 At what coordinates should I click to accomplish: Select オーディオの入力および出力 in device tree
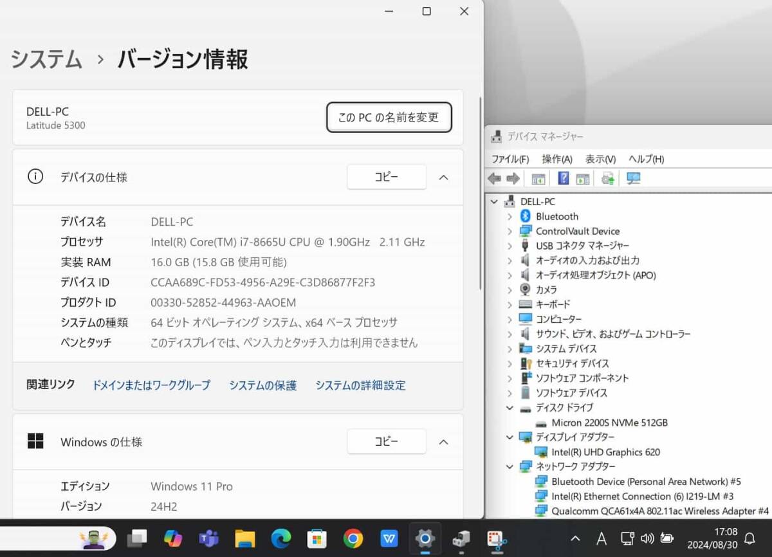click(587, 260)
